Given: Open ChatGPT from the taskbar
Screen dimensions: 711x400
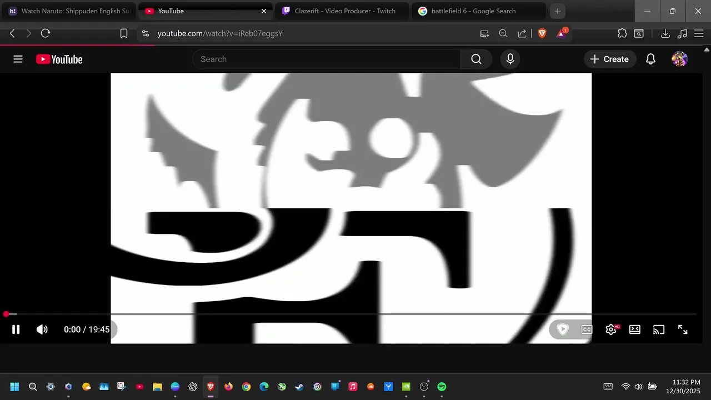Looking at the screenshot, I should click(x=193, y=387).
